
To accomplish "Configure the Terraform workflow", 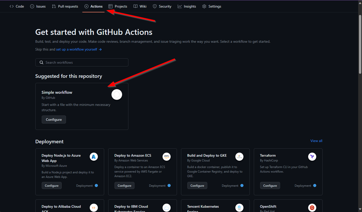I will (270, 186).
